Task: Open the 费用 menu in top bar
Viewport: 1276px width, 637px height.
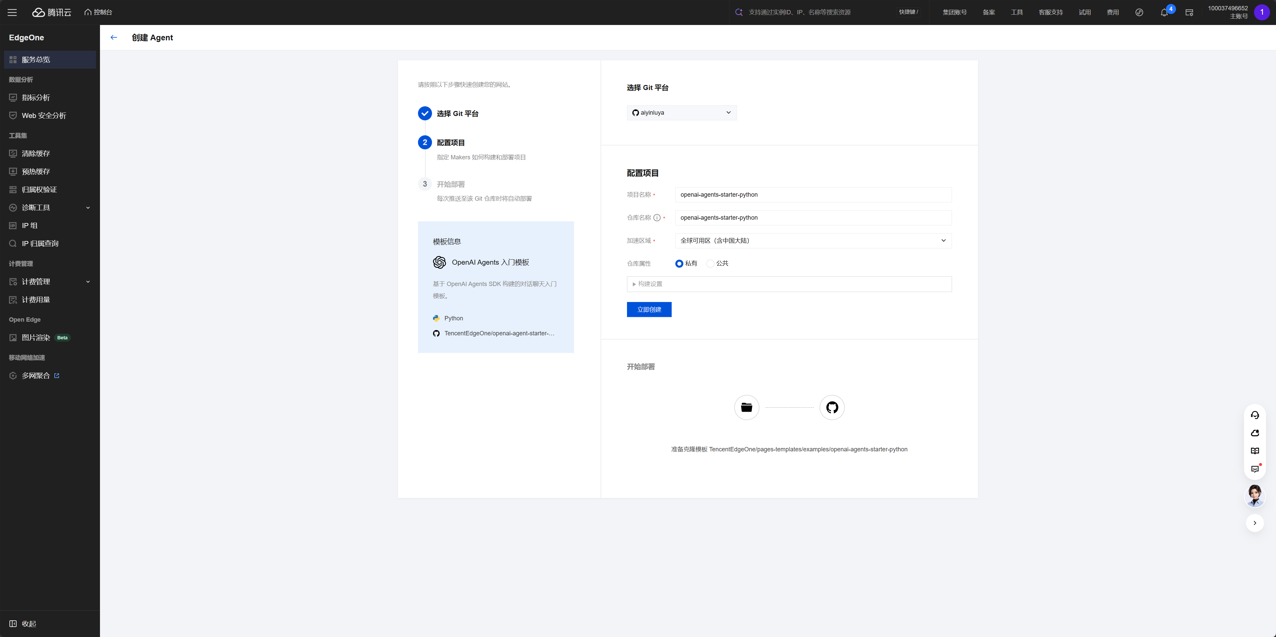Action: click(x=1113, y=12)
